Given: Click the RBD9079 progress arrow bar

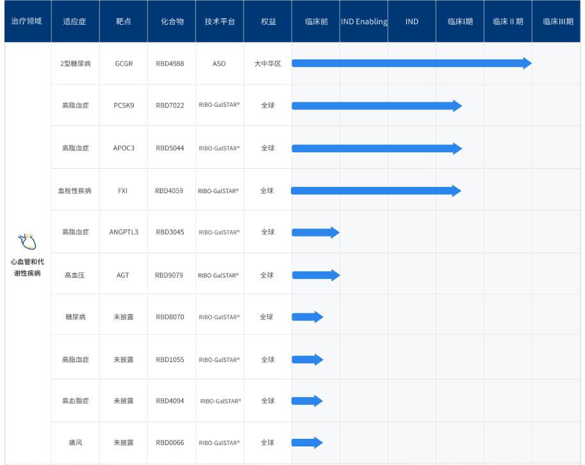Looking at the screenshot, I should click(316, 275).
